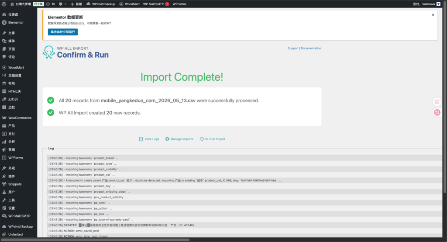Click log line 'ACTION: pmxi_saved_post'
Image resolution: width=447 pixels, height=242 pixels.
tap(244, 231)
